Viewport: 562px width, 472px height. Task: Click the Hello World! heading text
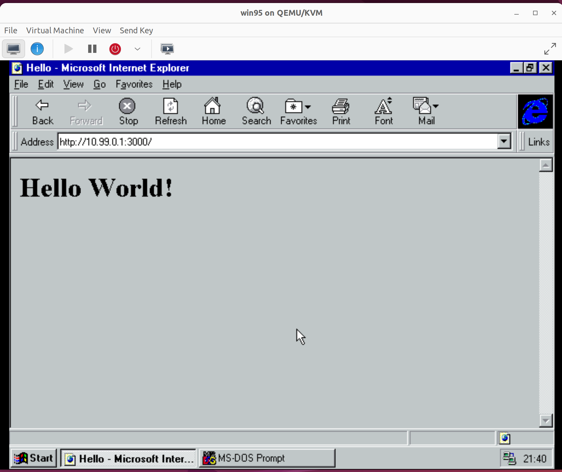(x=96, y=188)
